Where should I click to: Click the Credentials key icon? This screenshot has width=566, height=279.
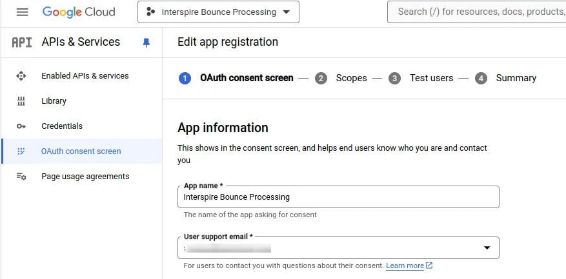[21, 126]
